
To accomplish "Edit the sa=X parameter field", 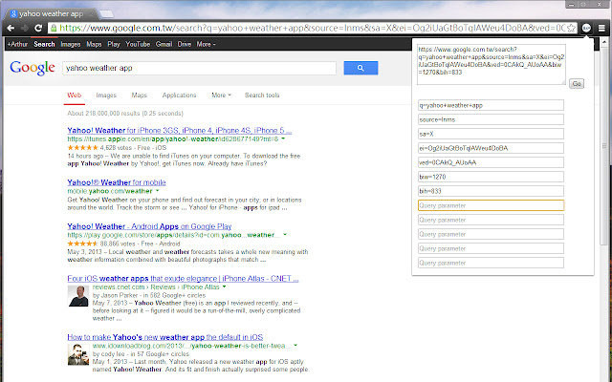I will [491, 134].
